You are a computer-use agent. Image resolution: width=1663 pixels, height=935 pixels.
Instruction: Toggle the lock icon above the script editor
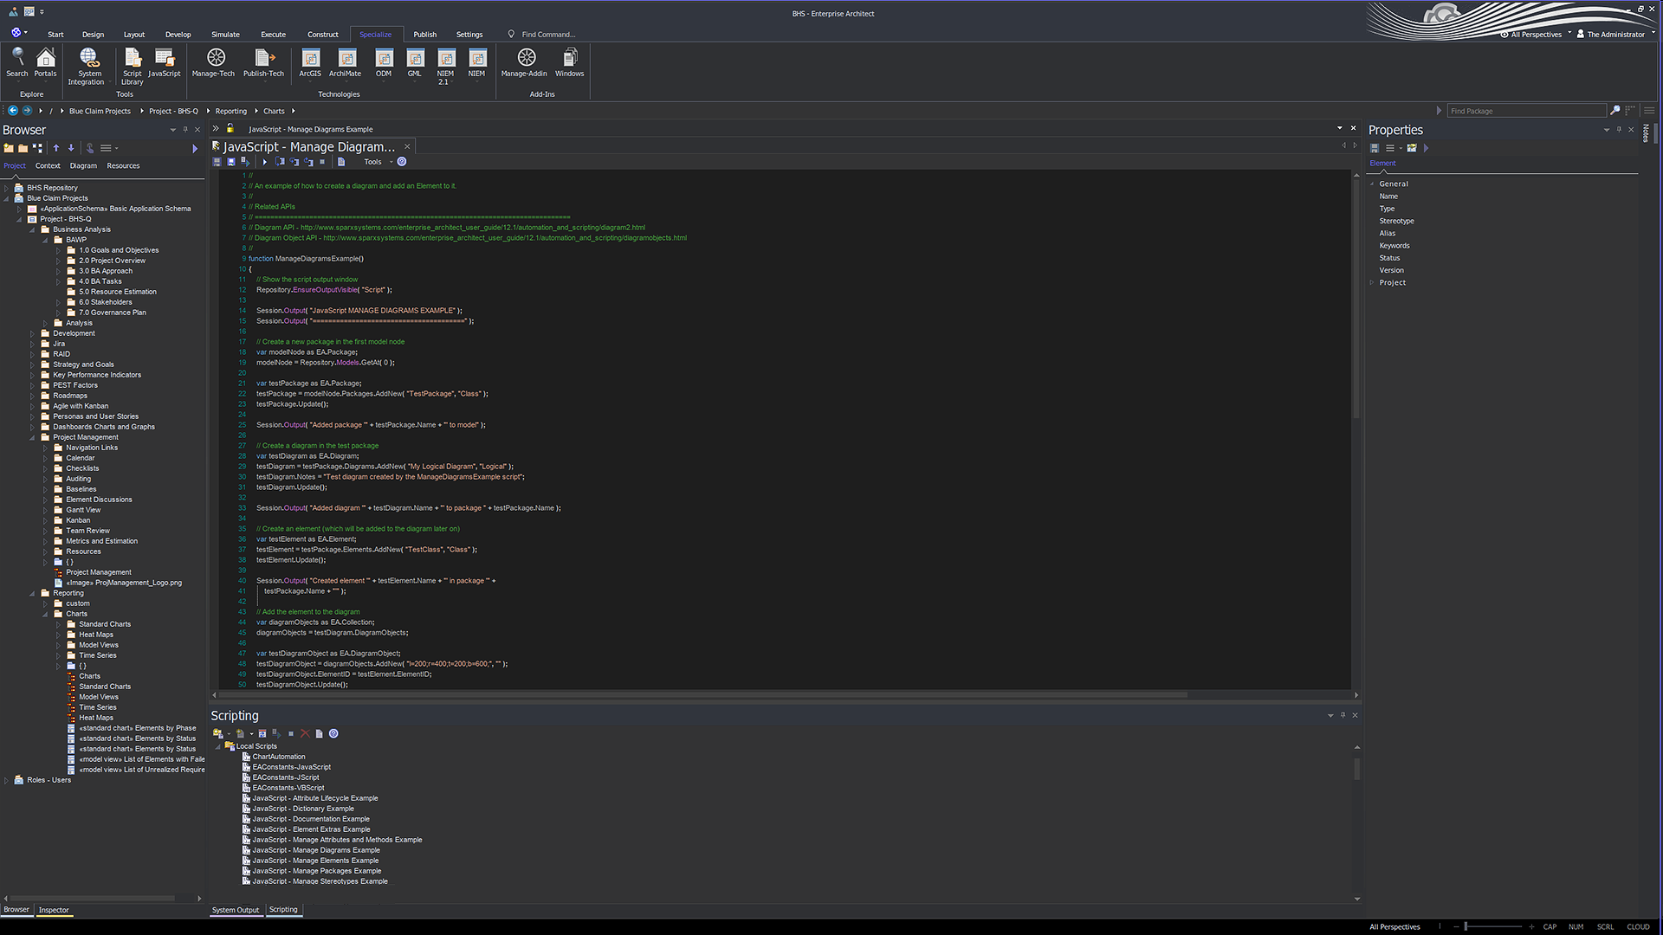pos(230,129)
